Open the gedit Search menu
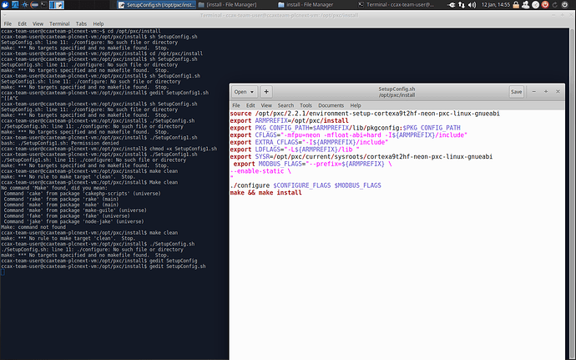 click(285, 105)
